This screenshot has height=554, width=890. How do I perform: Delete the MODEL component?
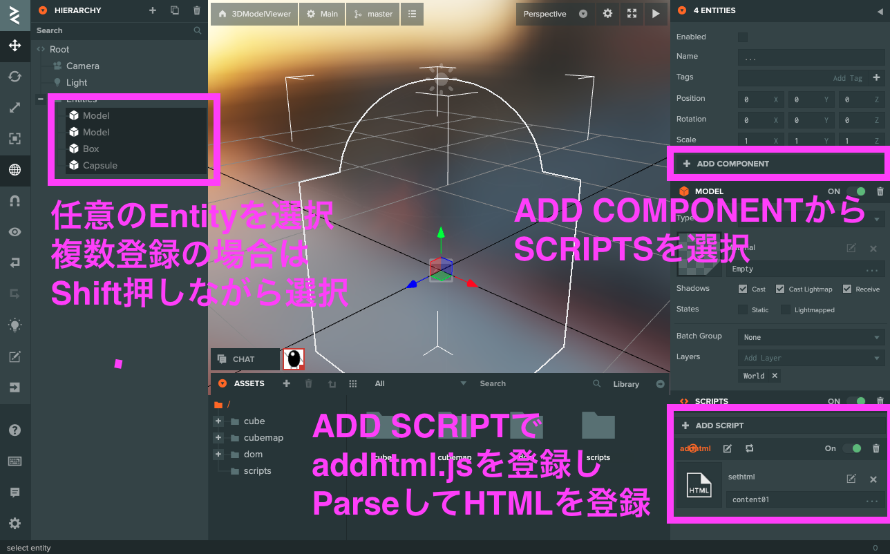pyautogui.click(x=880, y=191)
